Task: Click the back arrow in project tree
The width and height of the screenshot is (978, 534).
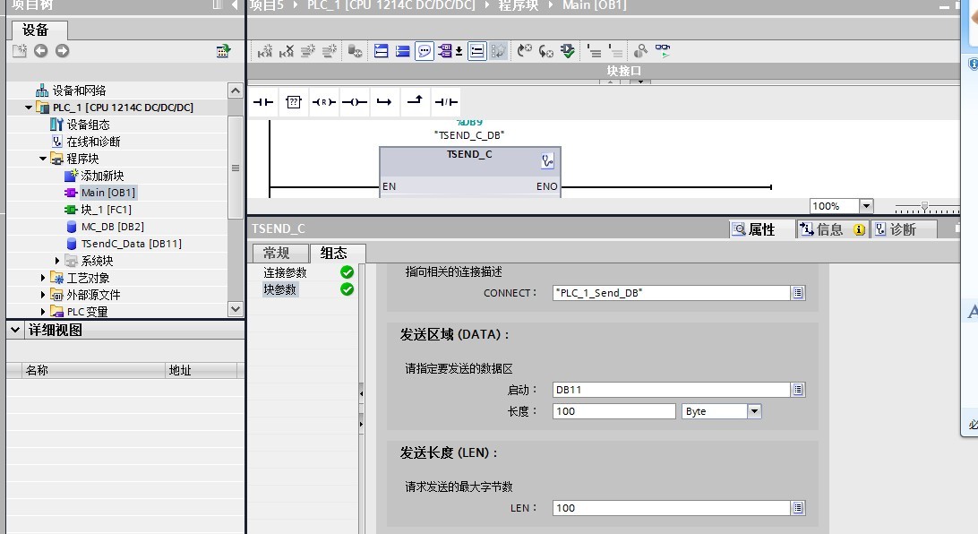Action: tap(40, 51)
